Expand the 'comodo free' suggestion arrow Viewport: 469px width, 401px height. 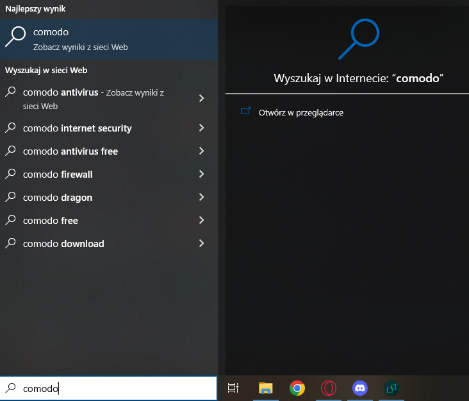pos(201,220)
